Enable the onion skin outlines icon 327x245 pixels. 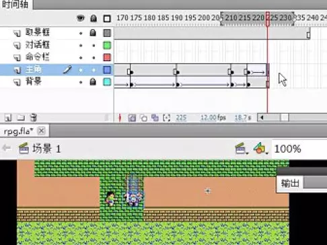143,118
